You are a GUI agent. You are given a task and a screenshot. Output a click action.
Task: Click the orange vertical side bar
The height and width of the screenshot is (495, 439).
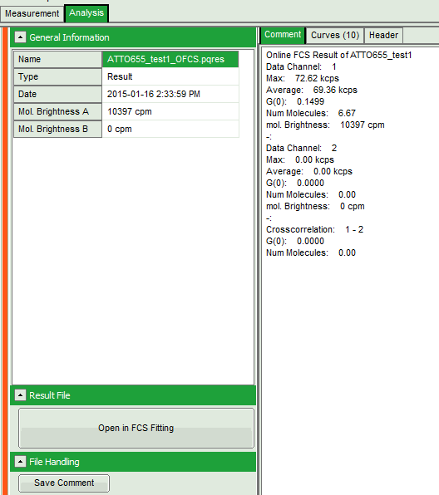tap(5, 261)
